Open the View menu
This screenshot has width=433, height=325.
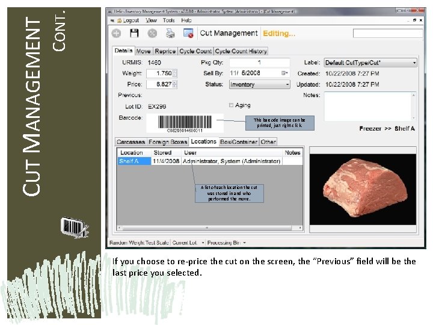tap(151, 20)
